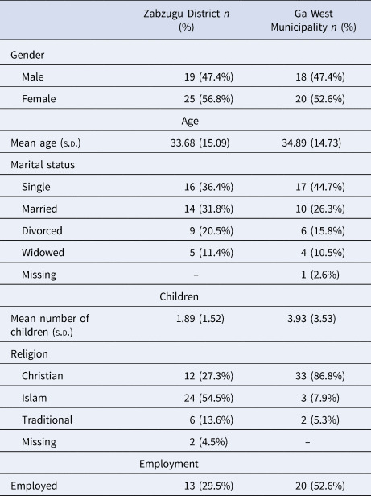Screen dimensions: 371x496
Task: Click the Ga West Municipality column header
Action: click(313, 20)
